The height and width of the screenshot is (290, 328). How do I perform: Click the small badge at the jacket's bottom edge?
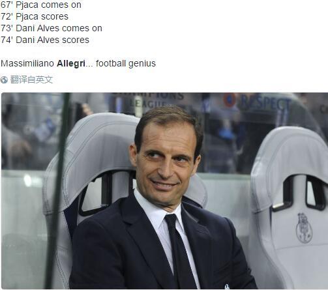tap(226, 287)
